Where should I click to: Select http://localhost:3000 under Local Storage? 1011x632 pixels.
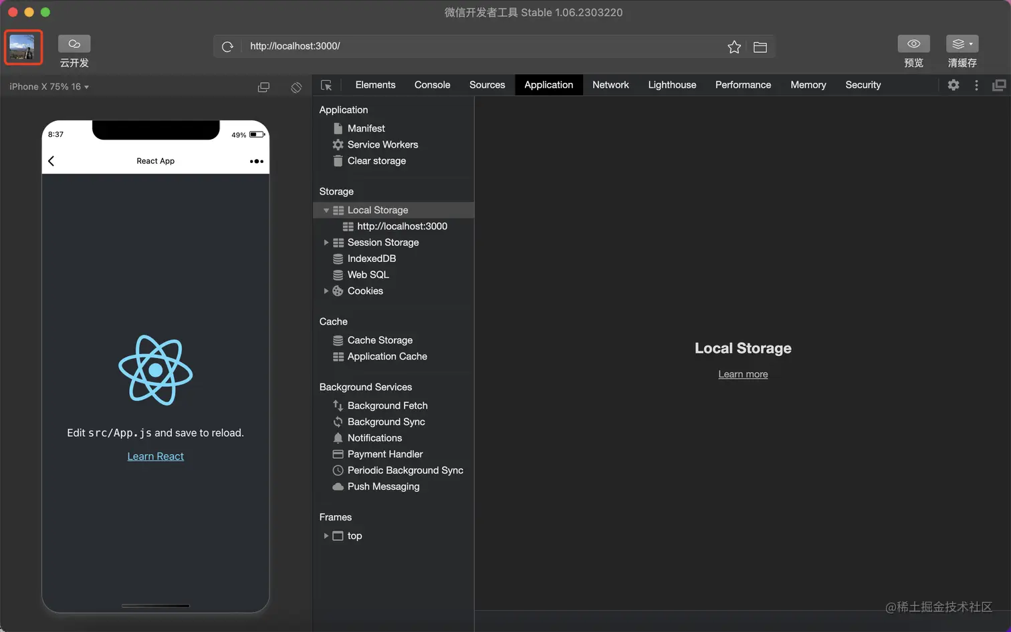click(x=401, y=226)
